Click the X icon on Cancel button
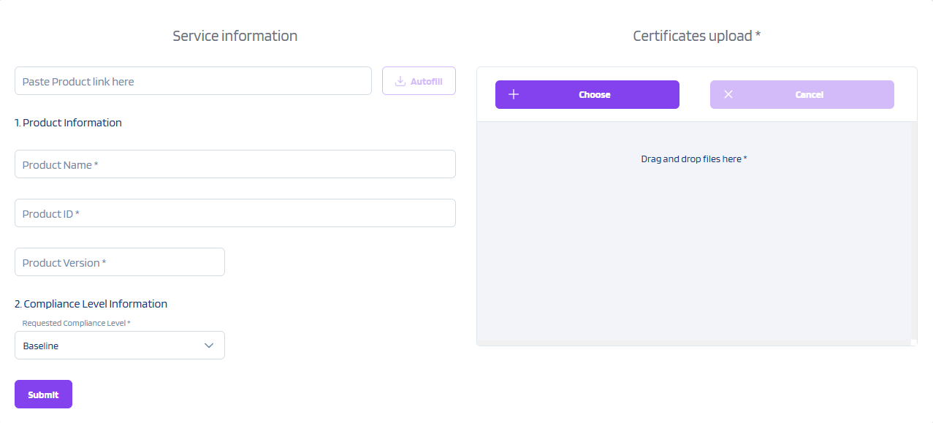The width and height of the screenshot is (933, 423). point(728,94)
